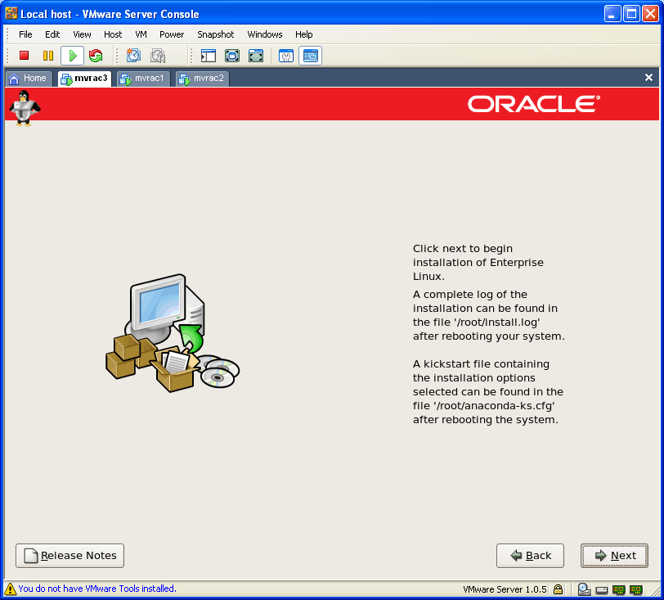Expand the Power menu
This screenshot has height=600, width=664.
pos(172,34)
